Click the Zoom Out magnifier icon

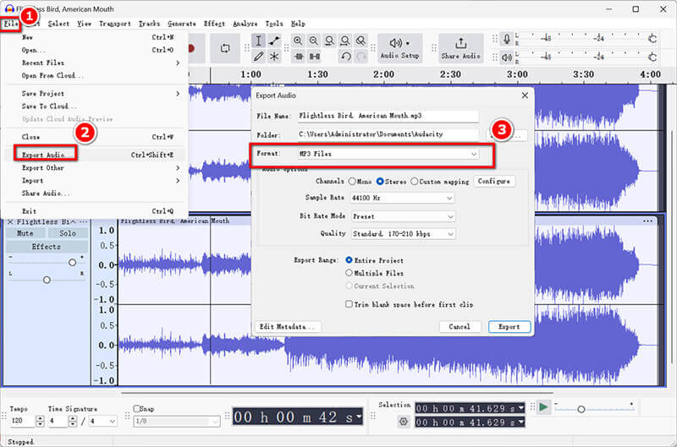314,41
